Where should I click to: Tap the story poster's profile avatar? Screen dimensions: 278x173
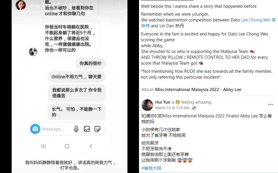(21, 5)
